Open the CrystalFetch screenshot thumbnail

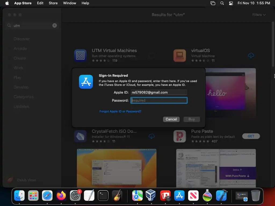[x=117, y=168]
